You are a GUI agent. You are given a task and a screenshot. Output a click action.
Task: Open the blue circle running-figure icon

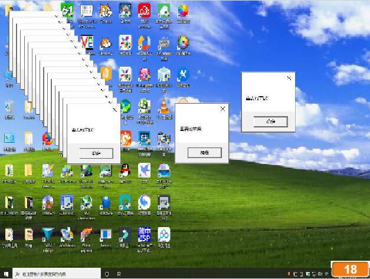click(183, 74)
